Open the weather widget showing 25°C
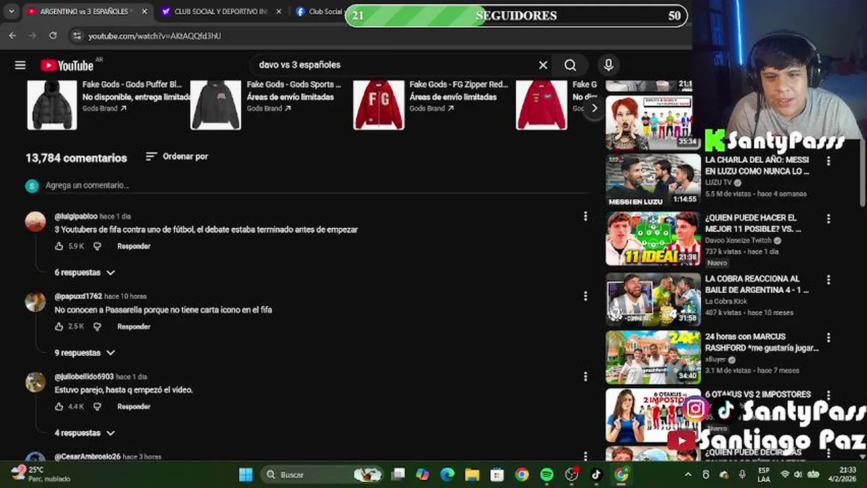This screenshot has height=488, width=867. point(41,474)
